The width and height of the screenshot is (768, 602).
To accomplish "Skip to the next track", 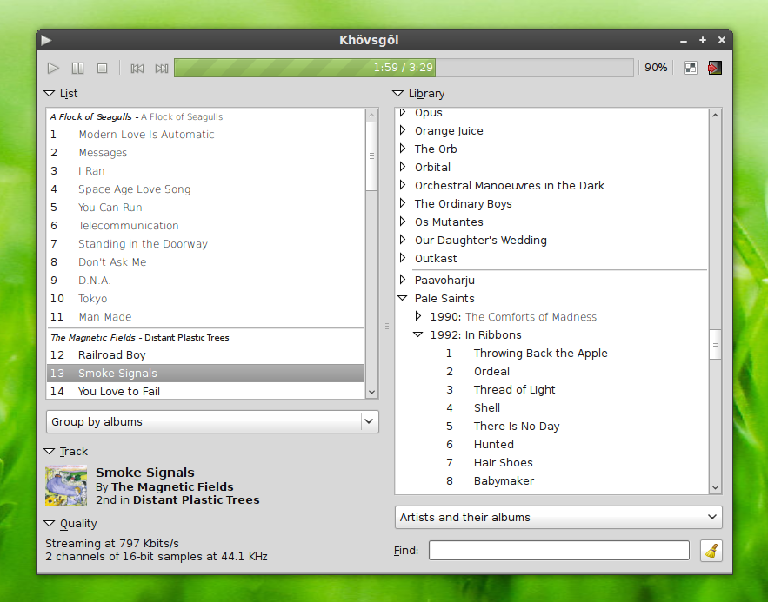I will [162, 68].
